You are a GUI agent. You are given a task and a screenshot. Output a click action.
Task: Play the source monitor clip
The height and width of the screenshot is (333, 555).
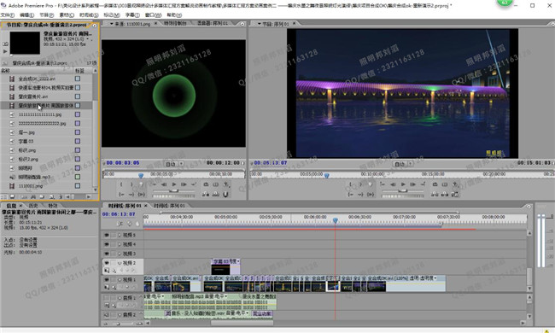174,184
